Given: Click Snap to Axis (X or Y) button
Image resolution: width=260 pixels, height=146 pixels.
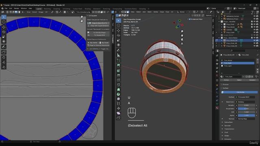Looking at the screenshot, I should 98,23.
